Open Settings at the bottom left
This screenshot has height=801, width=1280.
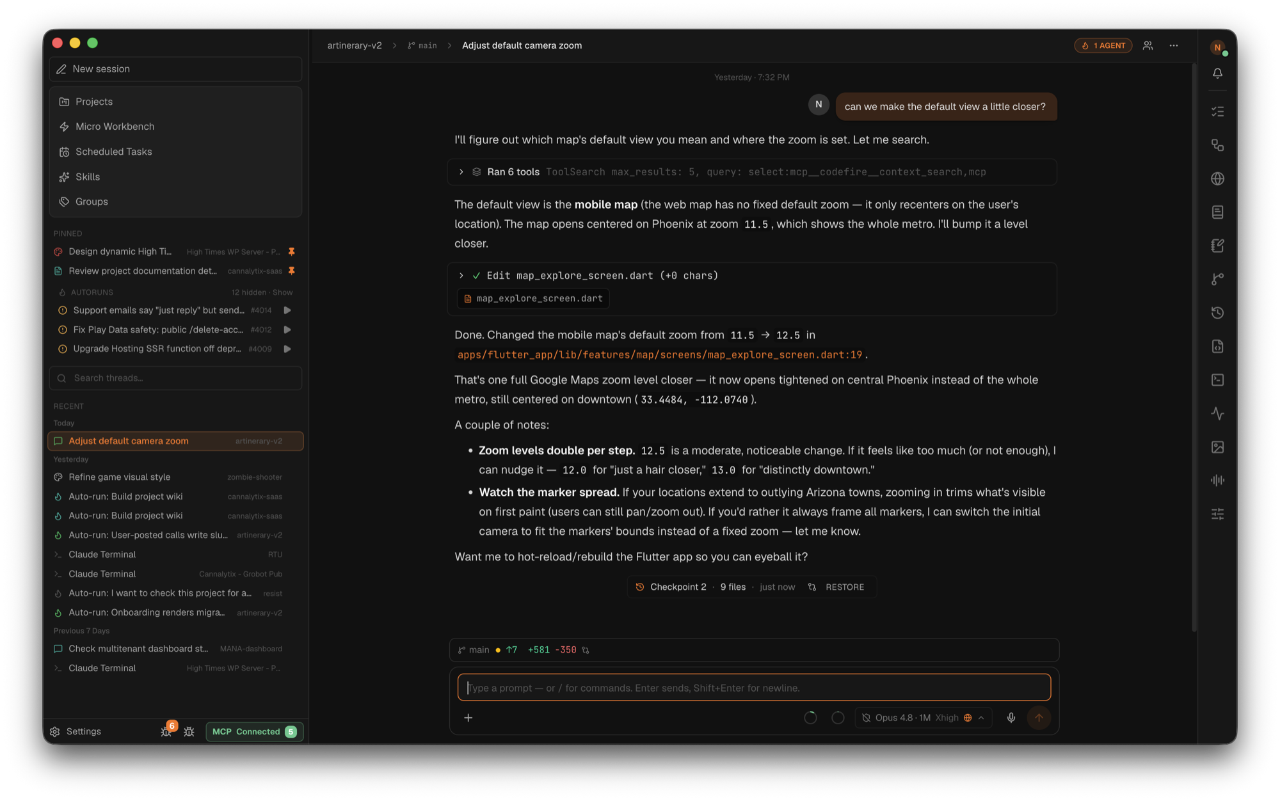(76, 731)
